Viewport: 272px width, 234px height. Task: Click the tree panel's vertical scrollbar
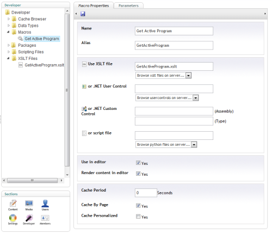[x=67, y=90]
